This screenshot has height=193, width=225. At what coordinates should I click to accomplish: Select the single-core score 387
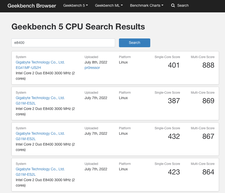pyautogui.click(x=174, y=101)
